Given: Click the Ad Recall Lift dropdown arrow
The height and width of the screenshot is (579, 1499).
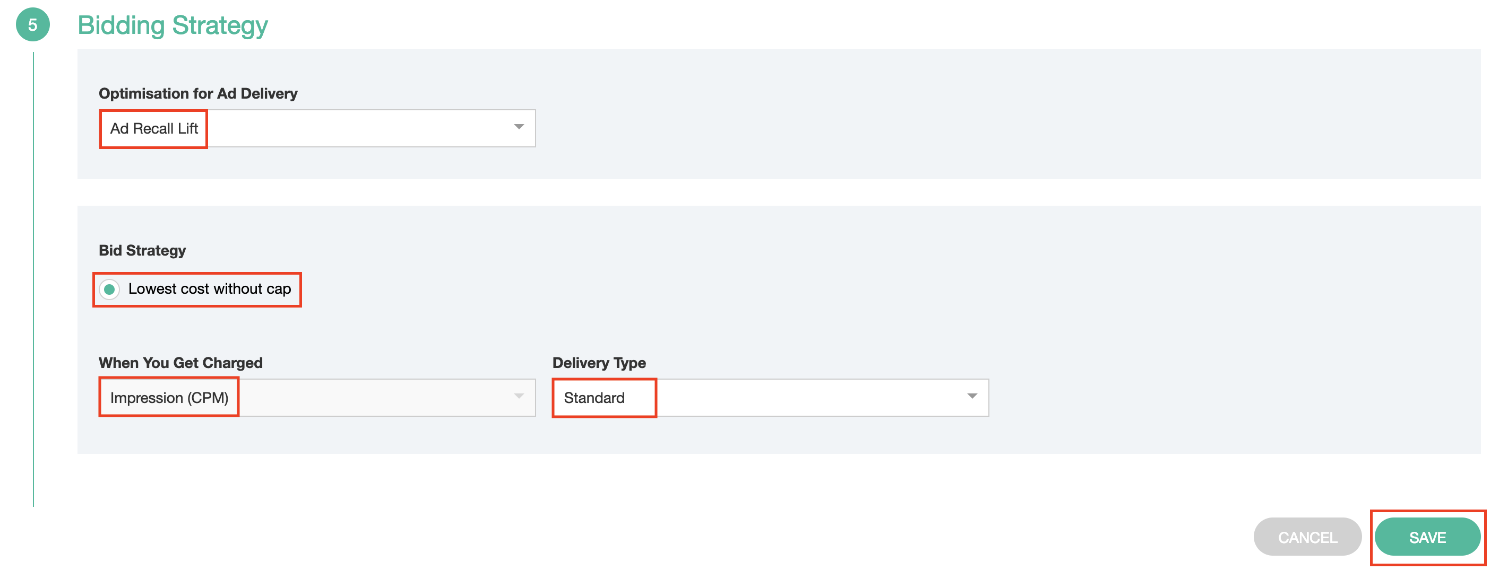Looking at the screenshot, I should pyautogui.click(x=519, y=127).
